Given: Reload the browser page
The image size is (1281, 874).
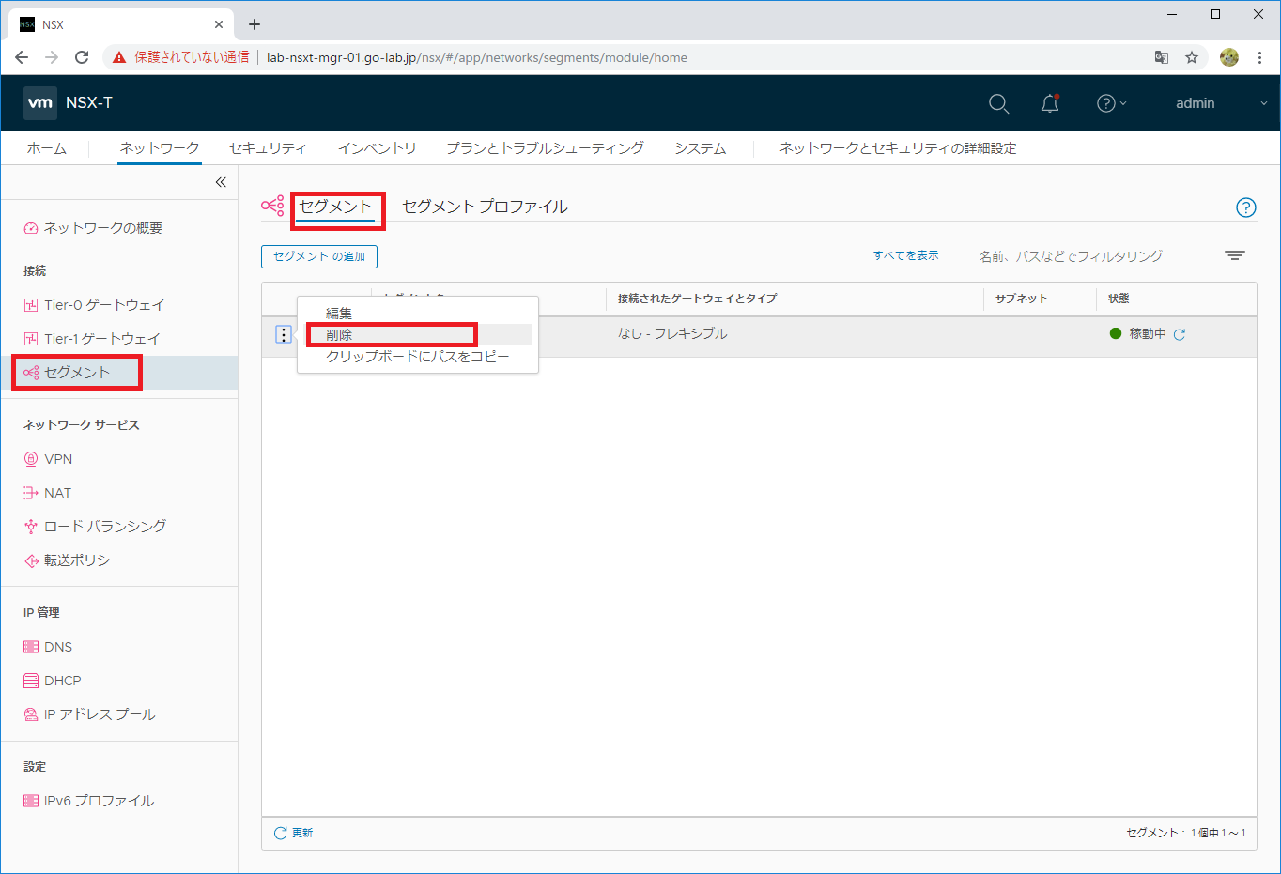Looking at the screenshot, I should pos(82,57).
